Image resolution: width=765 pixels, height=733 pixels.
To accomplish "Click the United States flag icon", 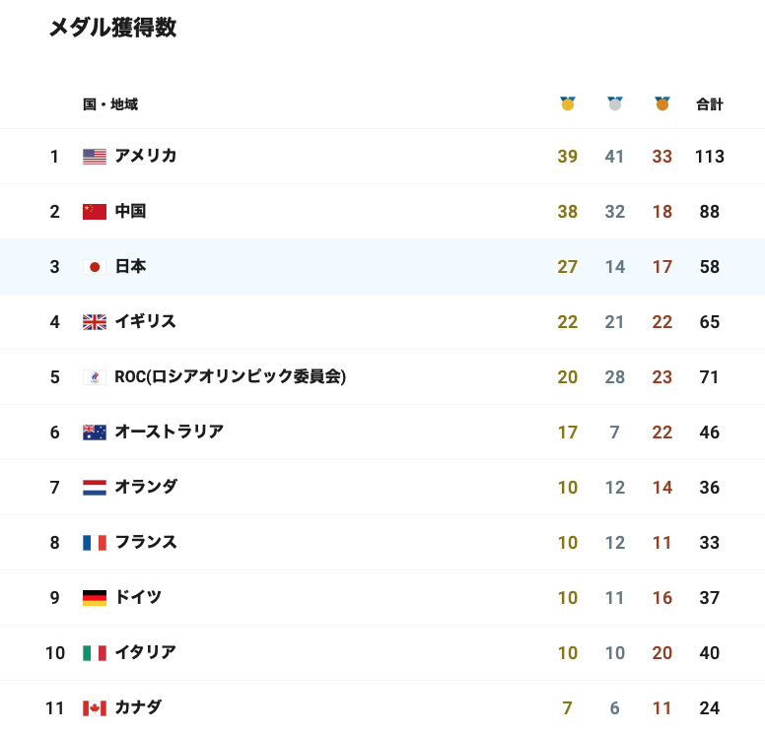I will [x=95, y=157].
